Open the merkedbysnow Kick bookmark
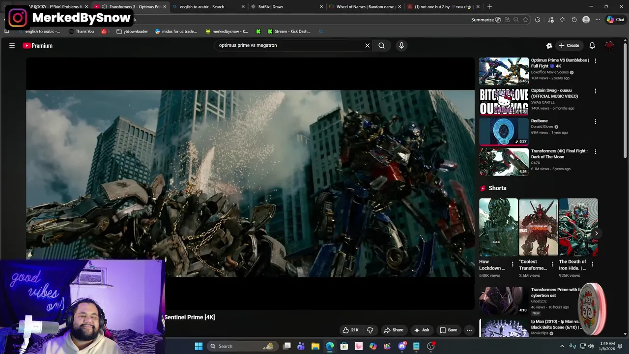The width and height of the screenshot is (629, 354). 227,31
